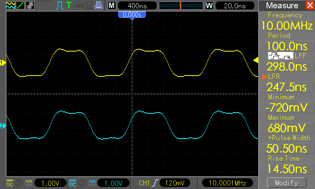315x189 pixels.
Task: Click the CH1 1.00V scale field
Action: 50,183
